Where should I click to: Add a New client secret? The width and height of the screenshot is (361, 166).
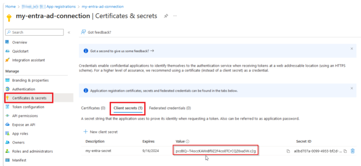click(101, 132)
